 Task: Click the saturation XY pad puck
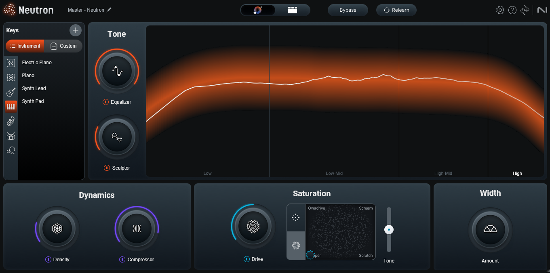pos(310,254)
